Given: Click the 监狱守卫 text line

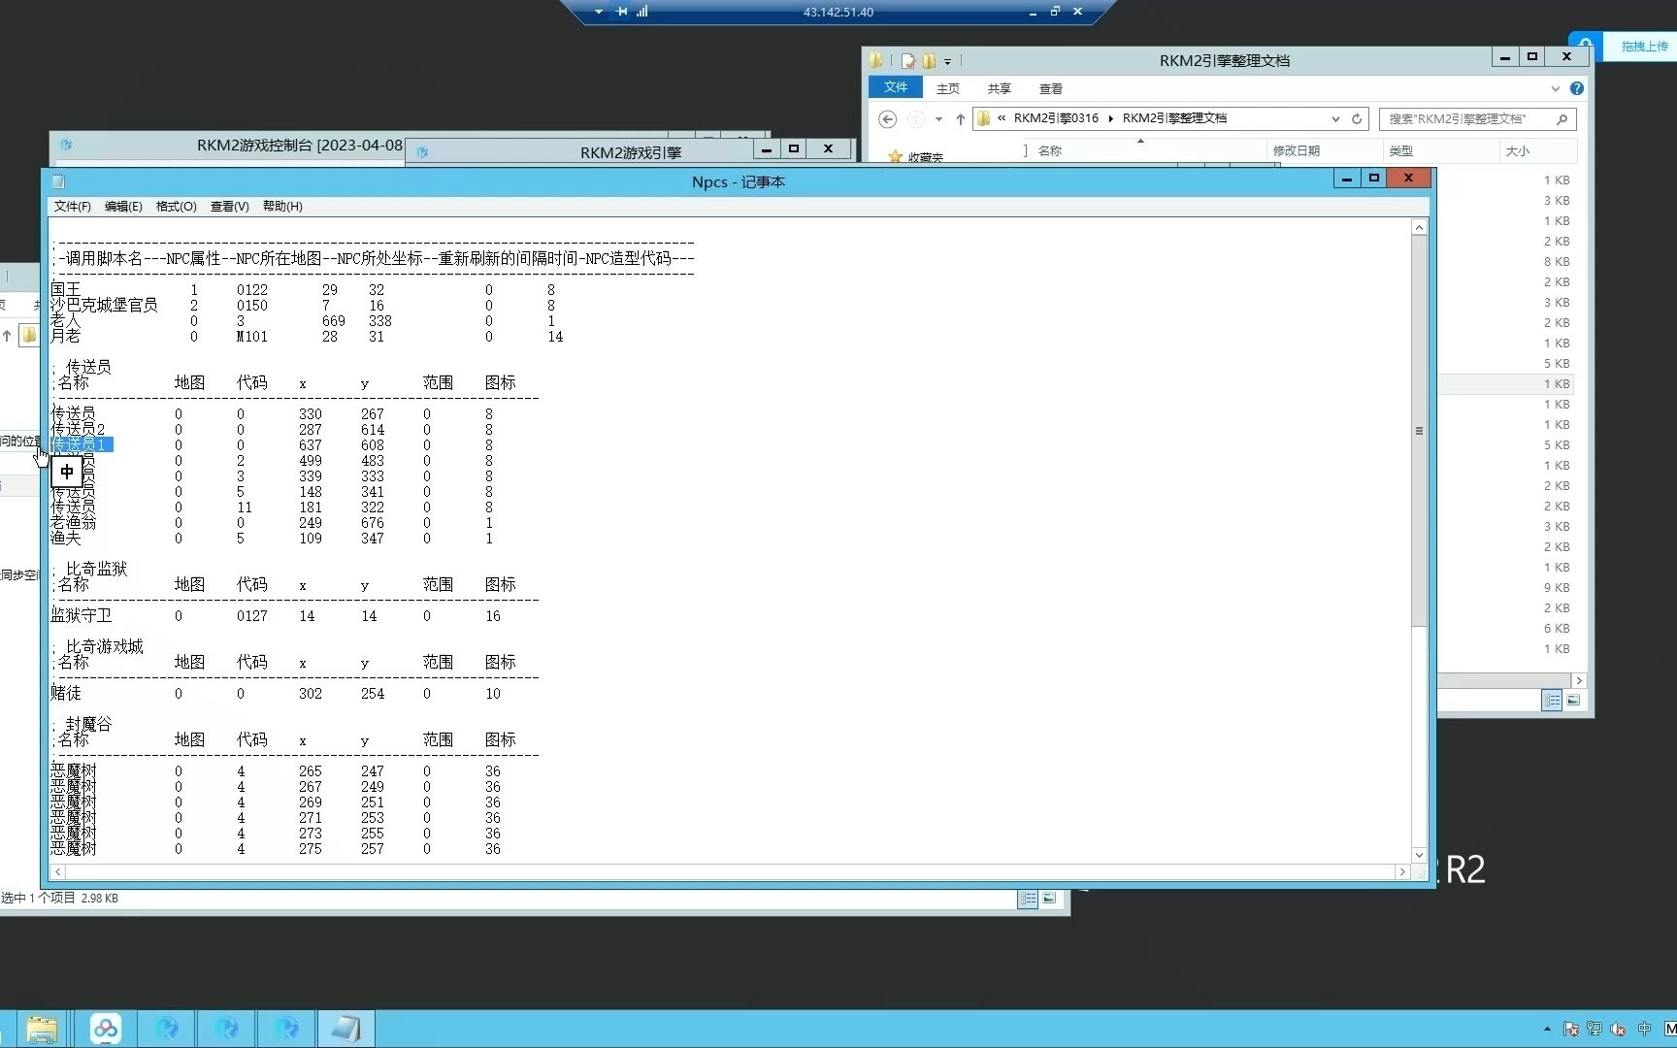Looking at the screenshot, I should [82, 615].
